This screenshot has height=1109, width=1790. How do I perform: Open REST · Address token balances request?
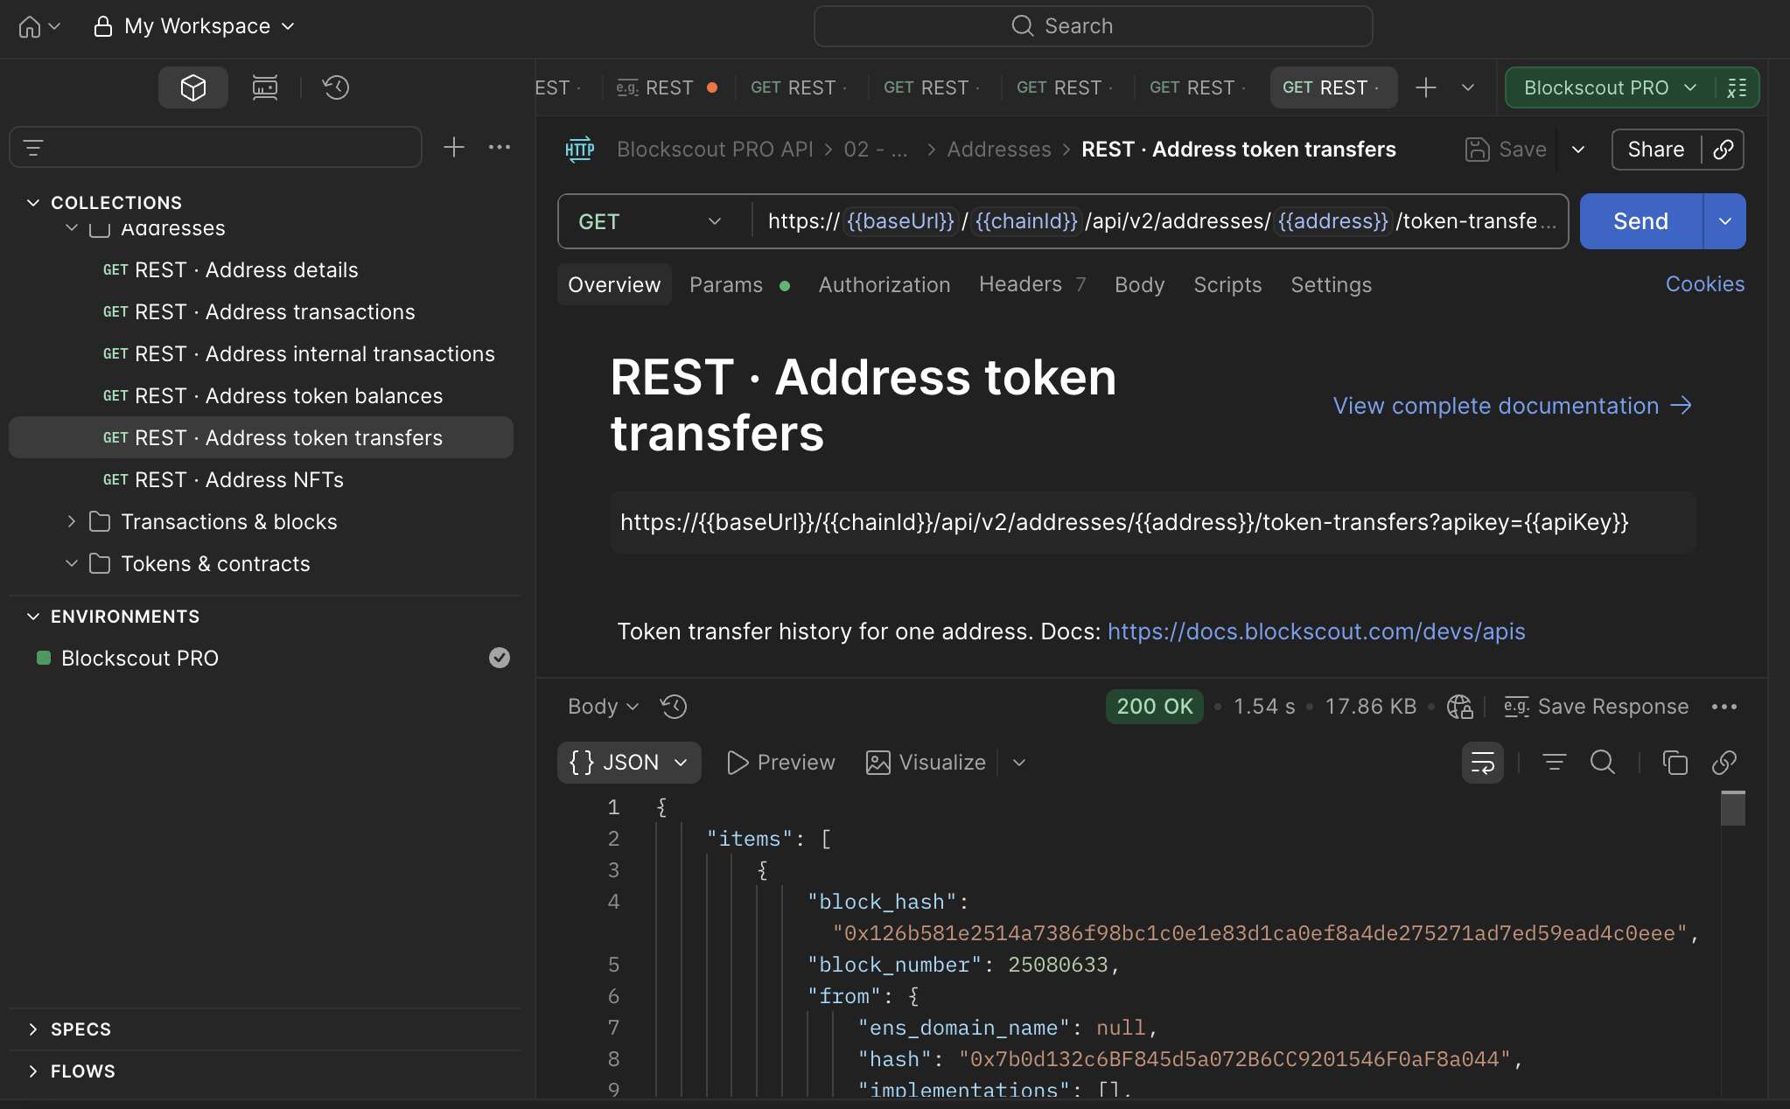289,396
